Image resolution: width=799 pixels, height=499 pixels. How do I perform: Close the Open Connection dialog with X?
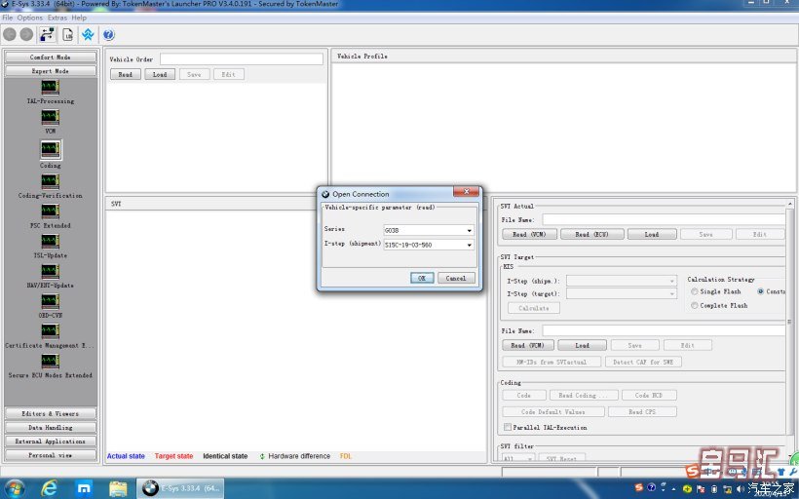pos(466,192)
